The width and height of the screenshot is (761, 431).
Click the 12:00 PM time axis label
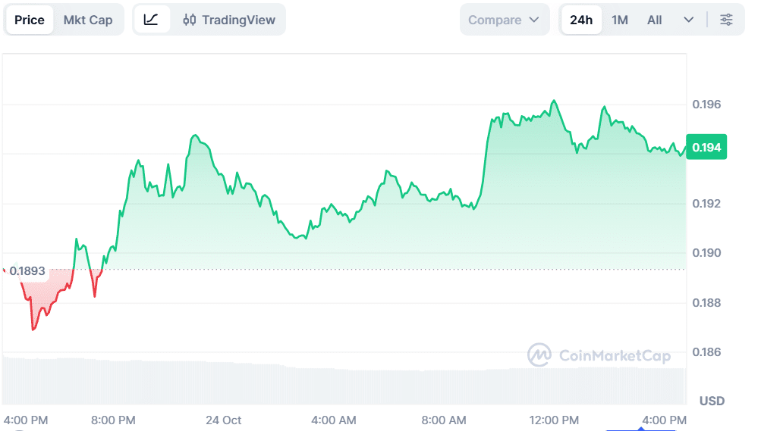pos(554,420)
